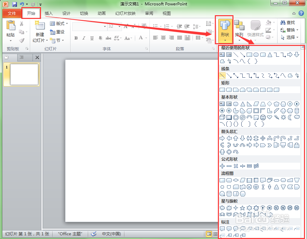Select the straight line under 线条
This screenshot has height=239, width=307.
coord(222,76)
